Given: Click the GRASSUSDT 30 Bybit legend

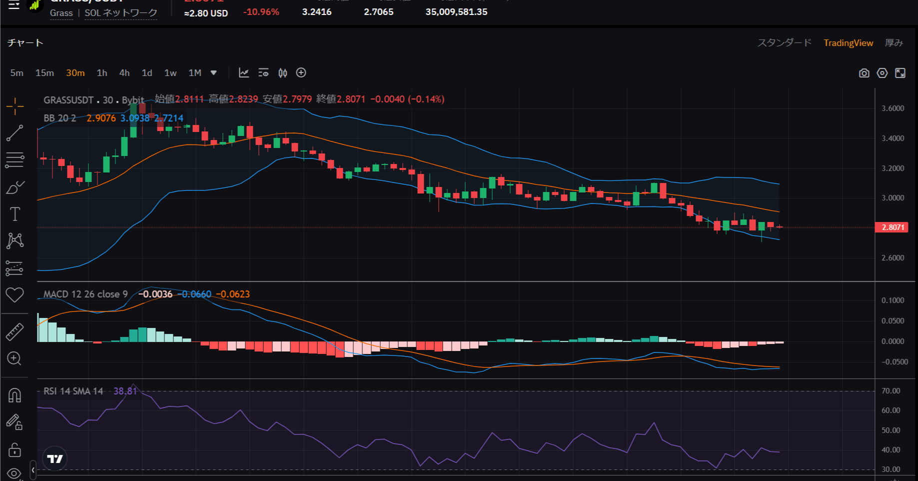Looking at the screenshot, I should [94, 100].
